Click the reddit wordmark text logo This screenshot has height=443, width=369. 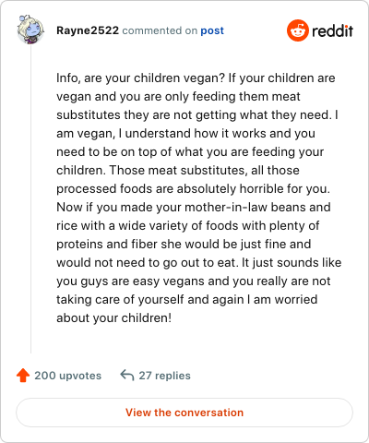coord(332,30)
